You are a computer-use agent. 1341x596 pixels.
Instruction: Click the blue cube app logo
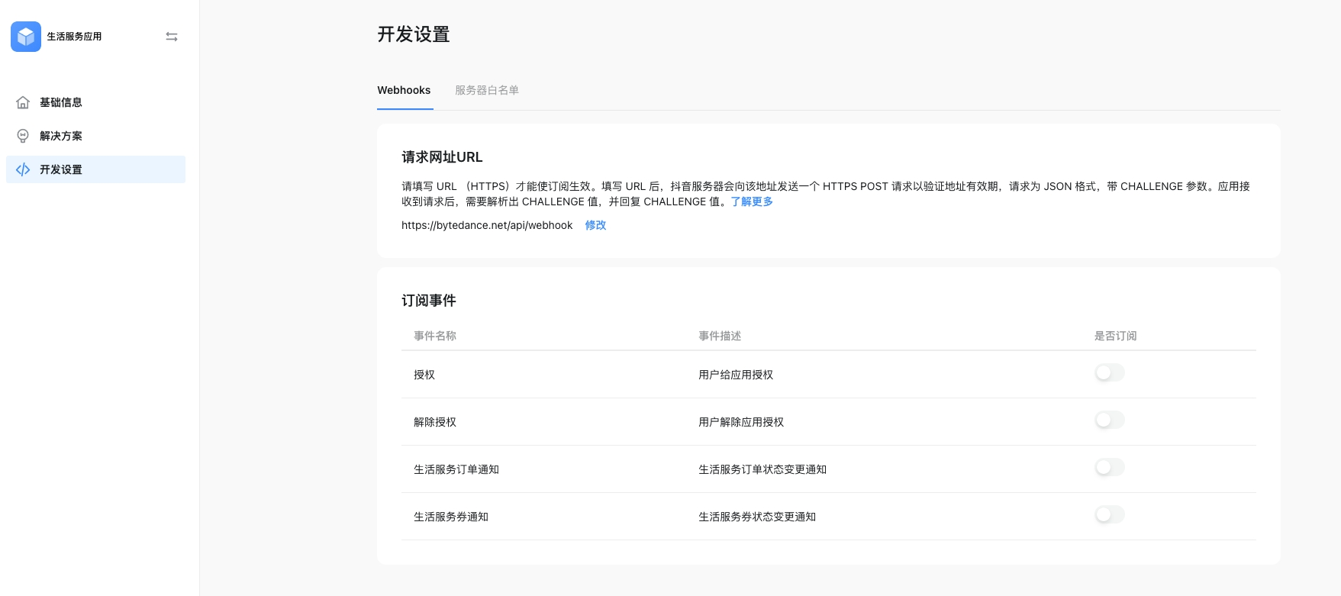(26, 37)
